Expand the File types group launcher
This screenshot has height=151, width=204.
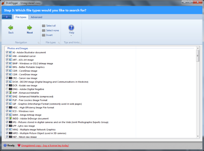tap(59, 43)
